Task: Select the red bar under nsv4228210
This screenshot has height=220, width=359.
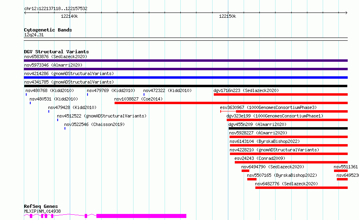Action: (289, 154)
